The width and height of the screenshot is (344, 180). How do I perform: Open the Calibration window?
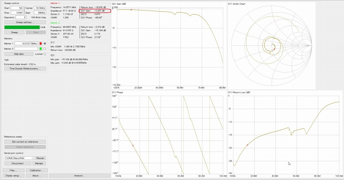click(37, 170)
